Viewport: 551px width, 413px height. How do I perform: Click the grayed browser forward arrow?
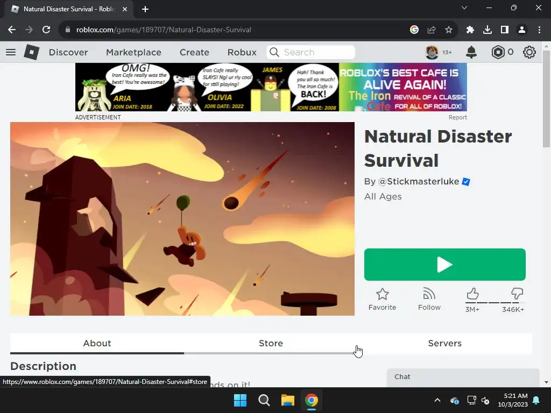(x=29, y=30)
